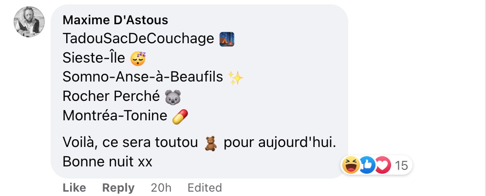Click the koala emoji next to Rocher Perché

173,97
